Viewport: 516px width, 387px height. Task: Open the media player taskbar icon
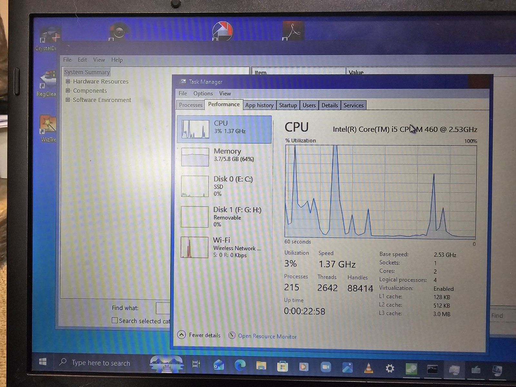(304, 367)
